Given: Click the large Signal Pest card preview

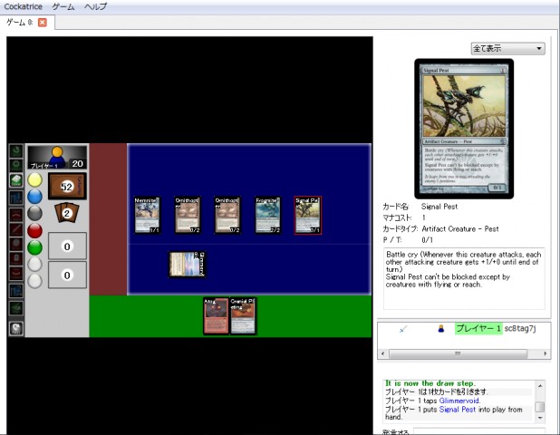Looking at the screenshot, I should click(464, 129).
